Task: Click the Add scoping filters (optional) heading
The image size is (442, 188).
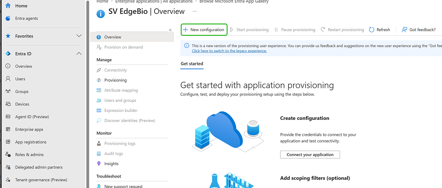Action: pos(315,178)
